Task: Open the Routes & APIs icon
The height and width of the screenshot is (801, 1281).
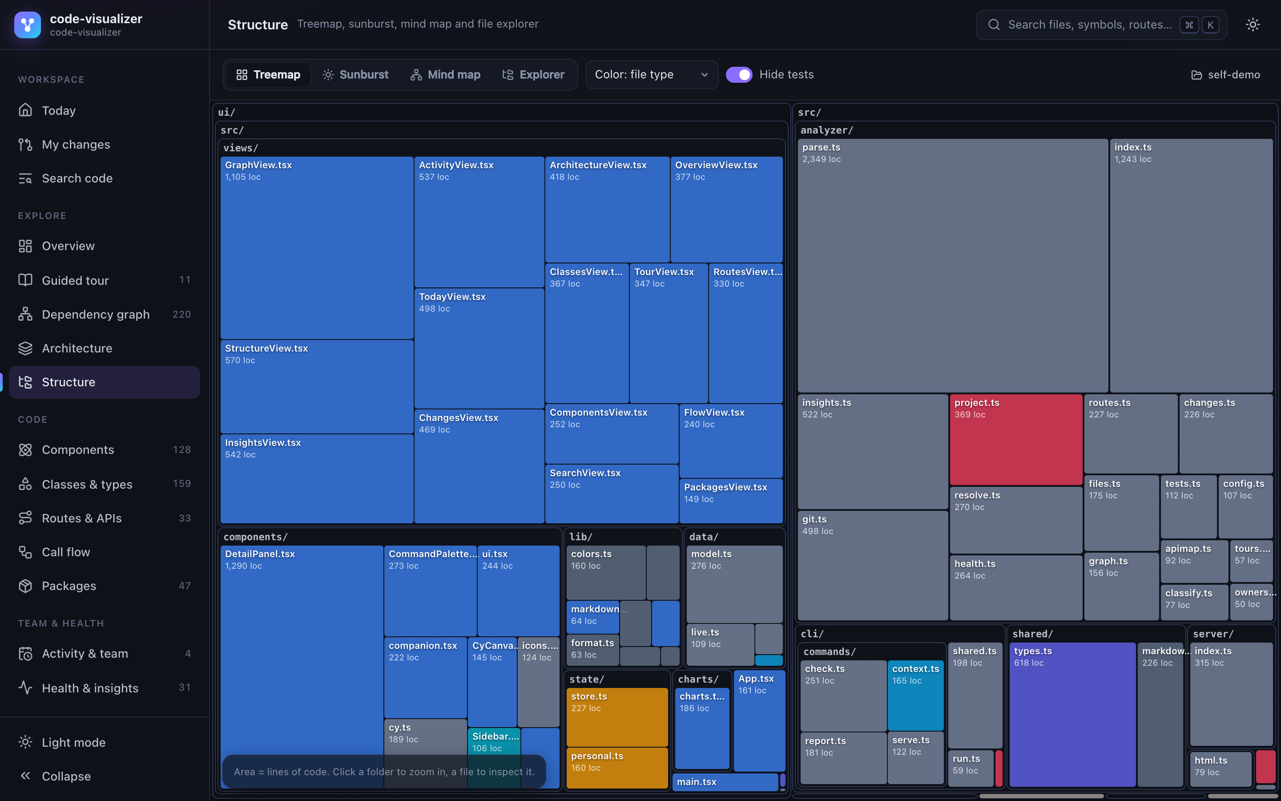Action: point(25,518)
